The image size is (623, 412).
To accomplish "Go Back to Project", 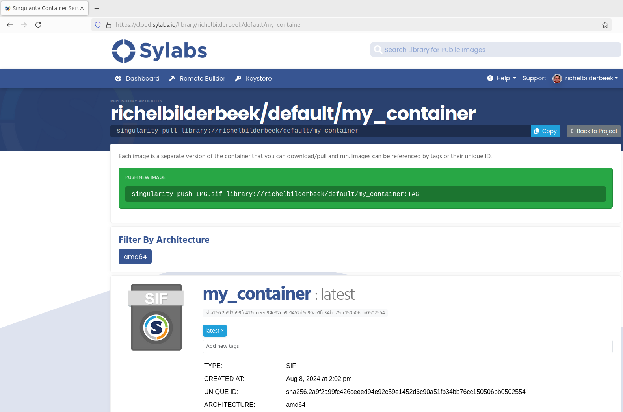I will [x=593, y=131].
